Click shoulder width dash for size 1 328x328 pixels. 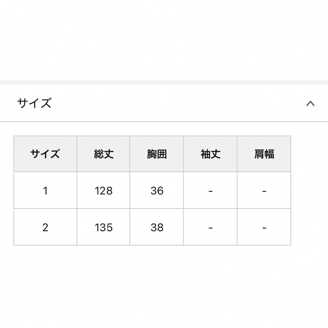click(264, 190)
